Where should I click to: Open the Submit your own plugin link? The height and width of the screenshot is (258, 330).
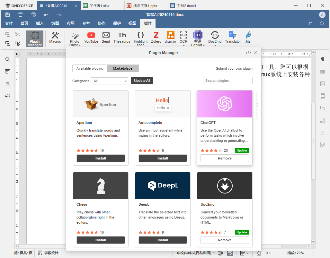234,68
